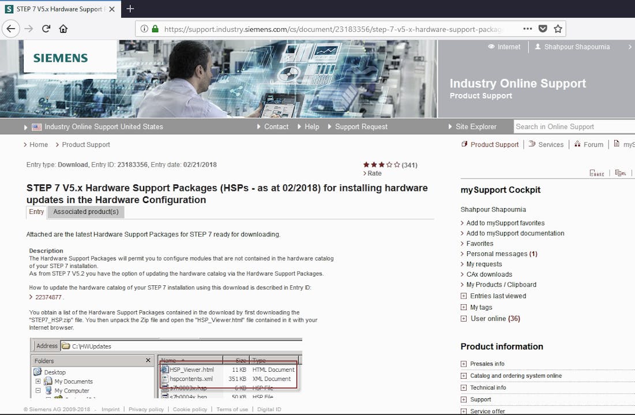635x415 pixels.
Task: Switch to Associated product(s) tab
Action: tap(86, 212)
